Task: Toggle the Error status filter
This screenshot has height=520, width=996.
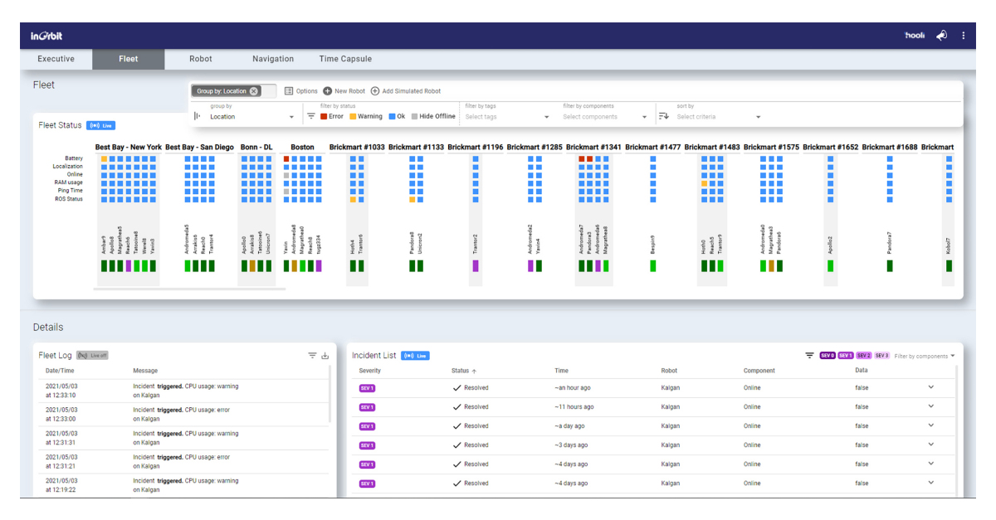Action: (x=332, y=117)
